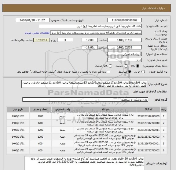The width and height of the screenshot is (176, 170).
Task: Click the اطلاعات کالاهای مورد نیاز heading
Action: 150,92
